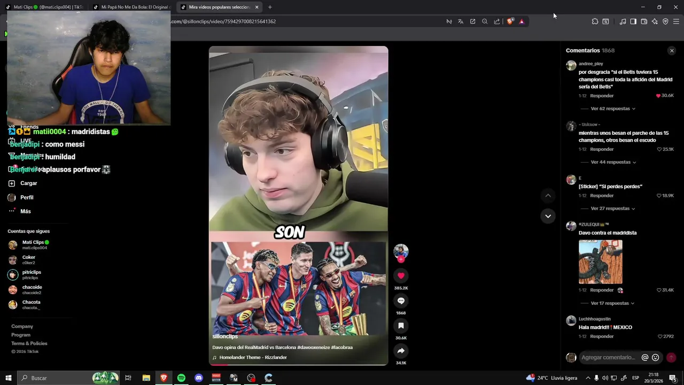This screenshot has height=385, width=684.
Task: Open File Explorer from the taskbar
Action: tap(146, 378)
